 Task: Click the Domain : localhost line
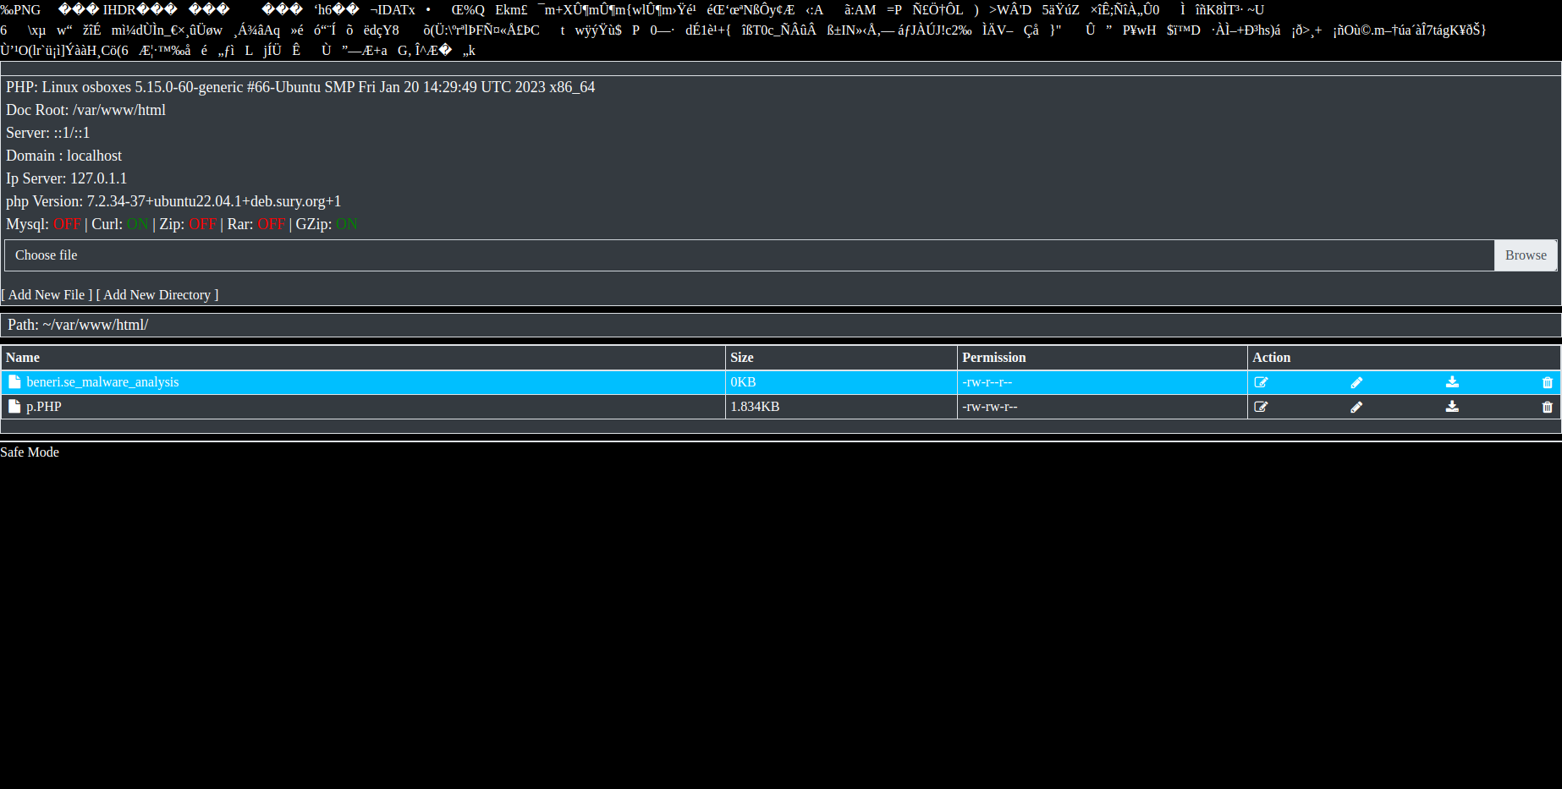(63, 156)
